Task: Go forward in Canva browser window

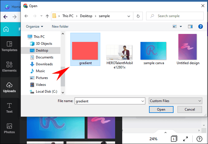Action: coord(15,17)
